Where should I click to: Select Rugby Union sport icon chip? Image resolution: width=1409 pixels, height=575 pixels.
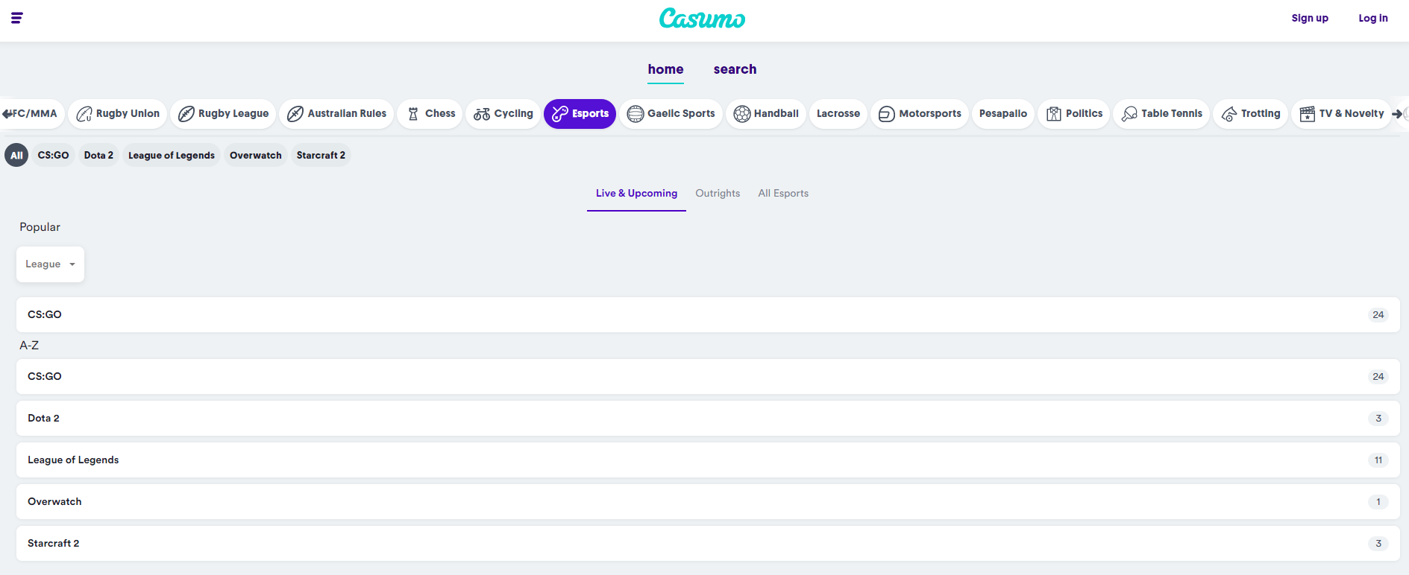click(x=118, y=114)
